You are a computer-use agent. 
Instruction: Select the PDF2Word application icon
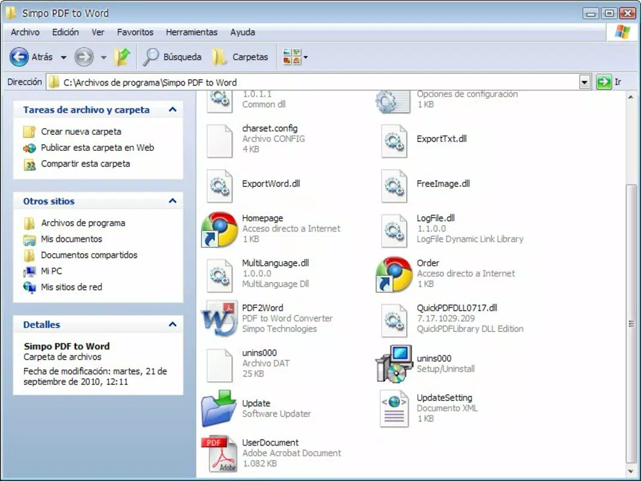[219, 319]
